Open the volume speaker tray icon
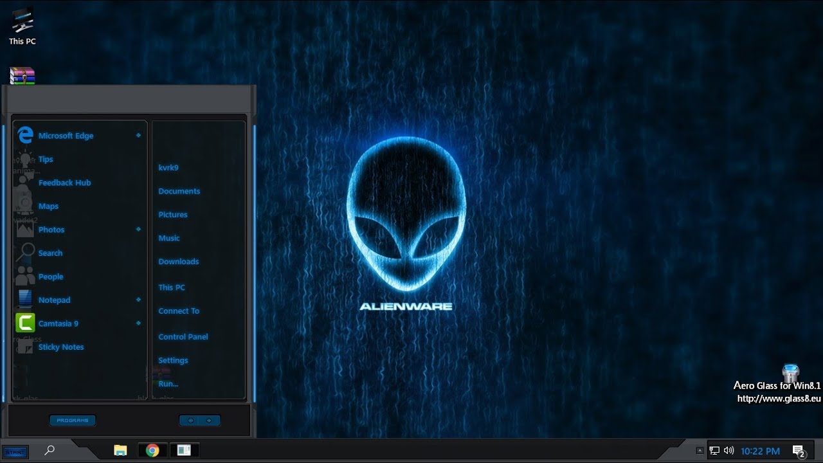823x463 pixels. tap(728, 451)
